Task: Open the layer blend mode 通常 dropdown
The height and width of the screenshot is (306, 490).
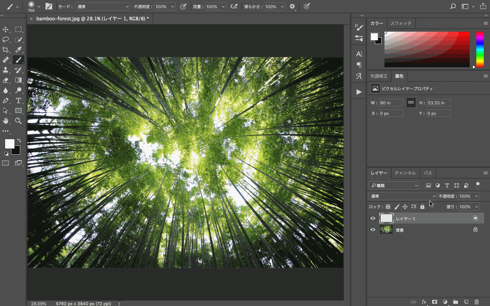Action: [x=402, y=196]
